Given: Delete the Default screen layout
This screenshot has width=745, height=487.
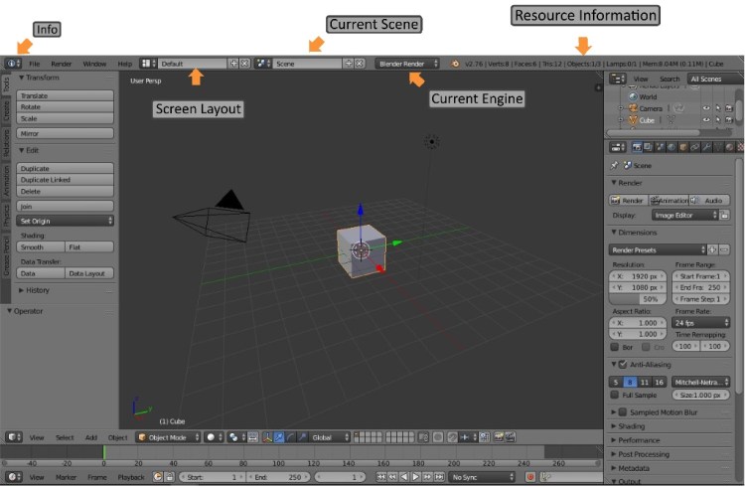Looking at the screenshot, I should [x=244, y=64].
